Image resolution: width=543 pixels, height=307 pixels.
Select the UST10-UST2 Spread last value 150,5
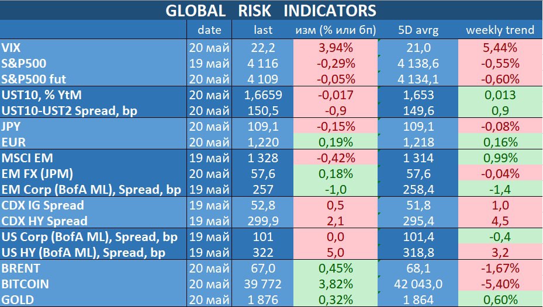(x=263, y=111)
